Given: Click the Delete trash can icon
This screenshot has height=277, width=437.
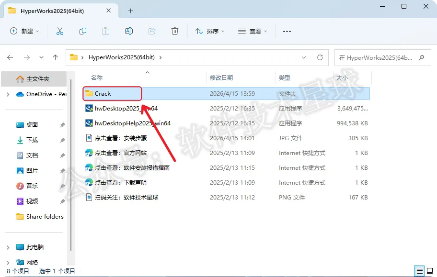Looking at the screenshot, I should [175, 31].
